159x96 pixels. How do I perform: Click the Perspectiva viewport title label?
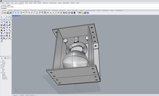pyautogui.click(x=16, y=16)
